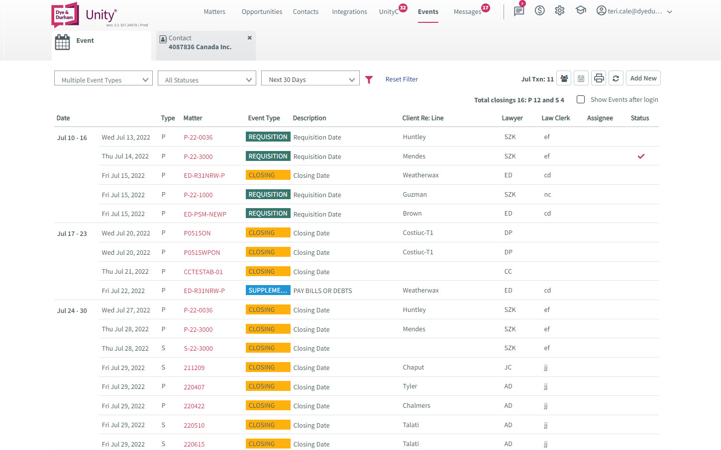Expand the Next 30 Days dropdown
This screenshot has height=450, width=721.
tap(310, 79)
